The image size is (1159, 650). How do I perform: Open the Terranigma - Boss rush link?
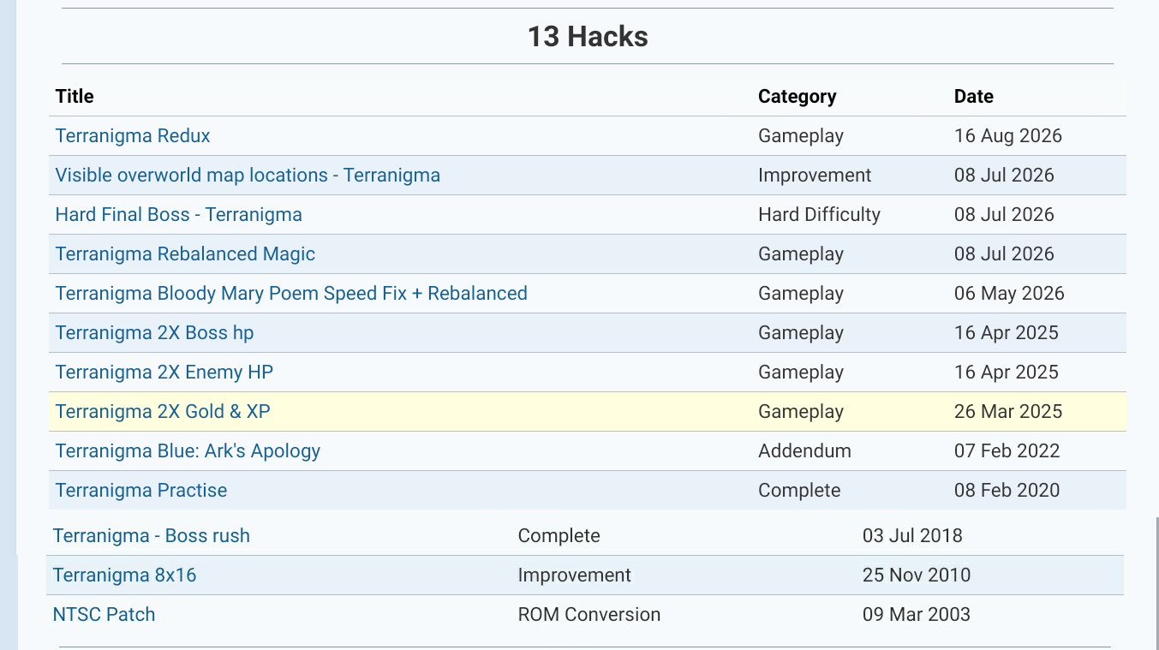(152, 535)
